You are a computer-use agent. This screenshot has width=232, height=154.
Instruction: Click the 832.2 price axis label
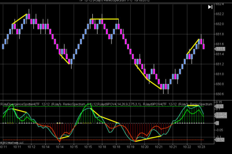tap(220, 14)
